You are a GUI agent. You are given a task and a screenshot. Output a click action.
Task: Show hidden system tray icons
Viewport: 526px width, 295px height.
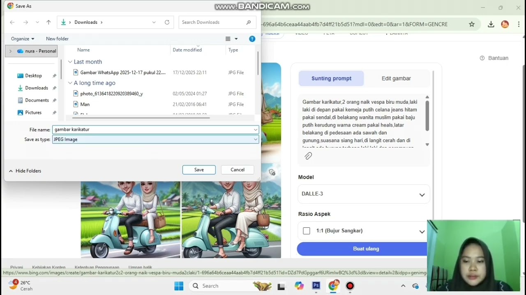pyautogui.click(x=403, y=286)
